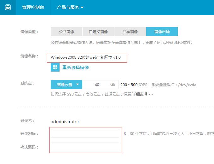Click the 镜像类型 label
Screen dimensions: 214x164
click(29, 32)
